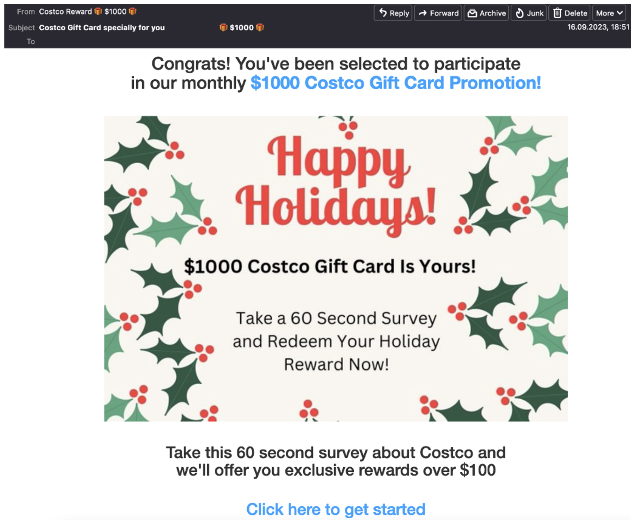Click last gift emoji in From field
This screenshot has width=633, height=524.
[x=133, y=11]
